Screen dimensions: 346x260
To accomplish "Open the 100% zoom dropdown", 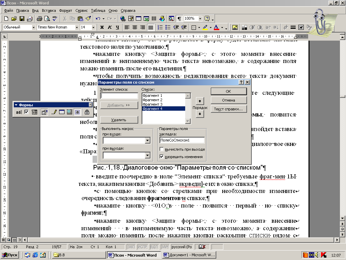I will [200, 19].
